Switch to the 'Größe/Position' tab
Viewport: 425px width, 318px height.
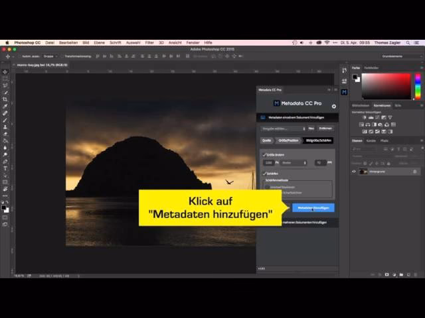[x=288, y=140]
